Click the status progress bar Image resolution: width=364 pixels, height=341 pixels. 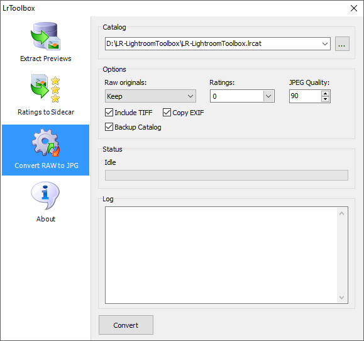pyautogui.click(x=226, y=175)
